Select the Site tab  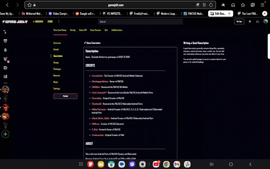(106, 30)
